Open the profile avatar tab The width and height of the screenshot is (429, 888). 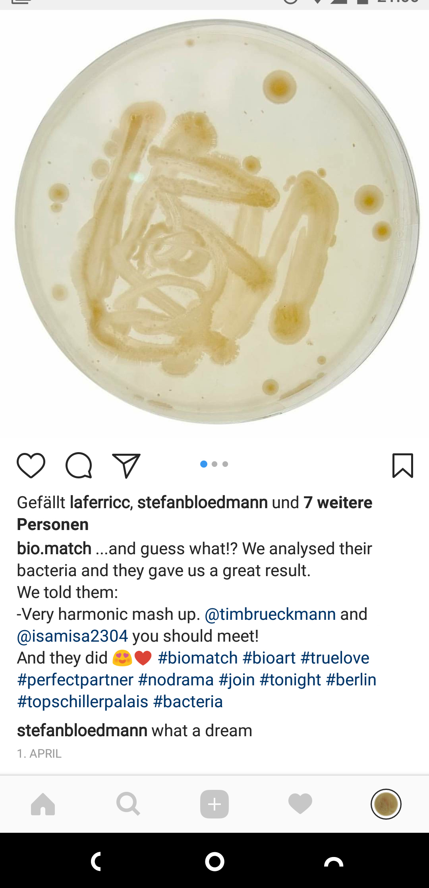(386, 804)
